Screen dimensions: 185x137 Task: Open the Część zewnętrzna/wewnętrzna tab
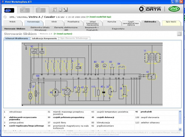pos(131,23)
